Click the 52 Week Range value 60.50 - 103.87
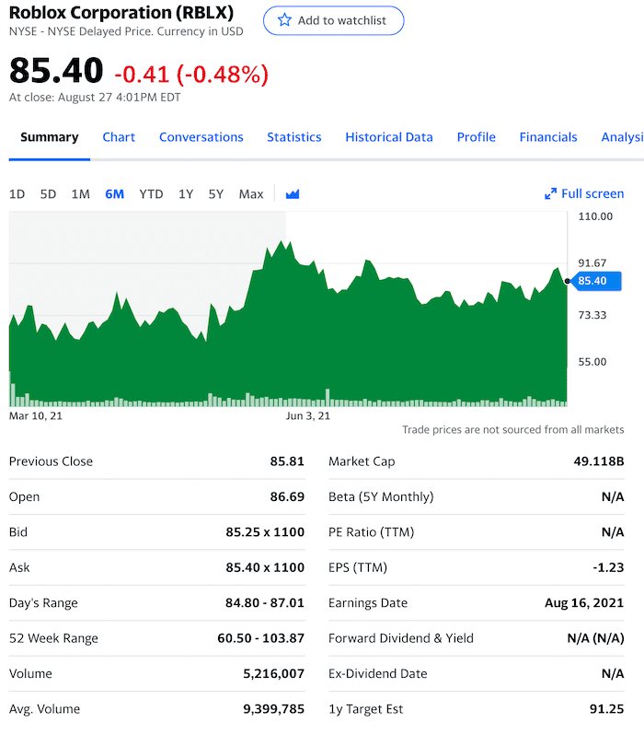Screen dimensions: 644x734 [x=261, y=638]
